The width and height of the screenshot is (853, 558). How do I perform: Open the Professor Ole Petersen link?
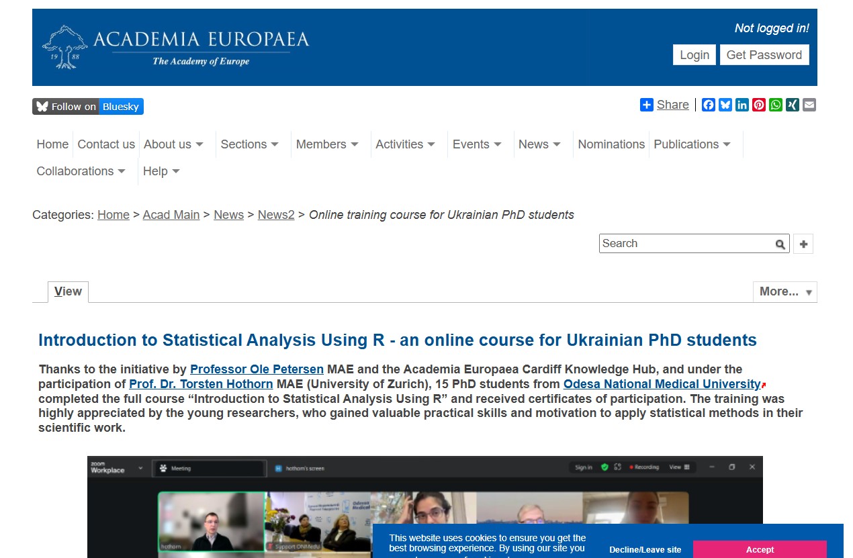click(257, 369)
